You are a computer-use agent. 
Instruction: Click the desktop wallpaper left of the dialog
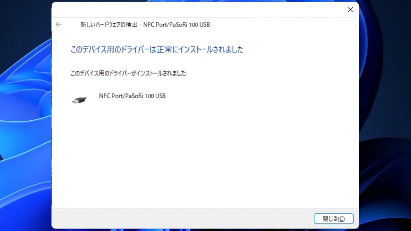(24, 120)
